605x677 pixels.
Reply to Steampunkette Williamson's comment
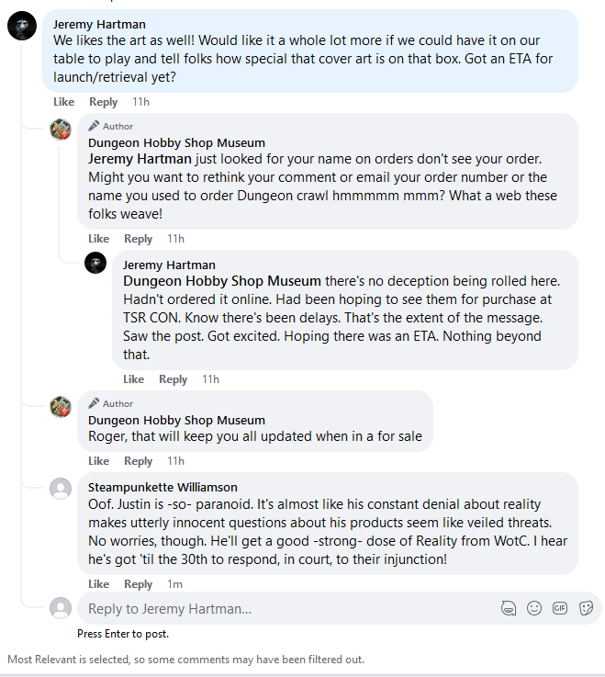138,584
